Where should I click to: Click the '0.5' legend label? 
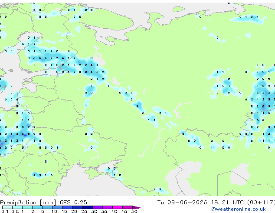pos(15,211)
